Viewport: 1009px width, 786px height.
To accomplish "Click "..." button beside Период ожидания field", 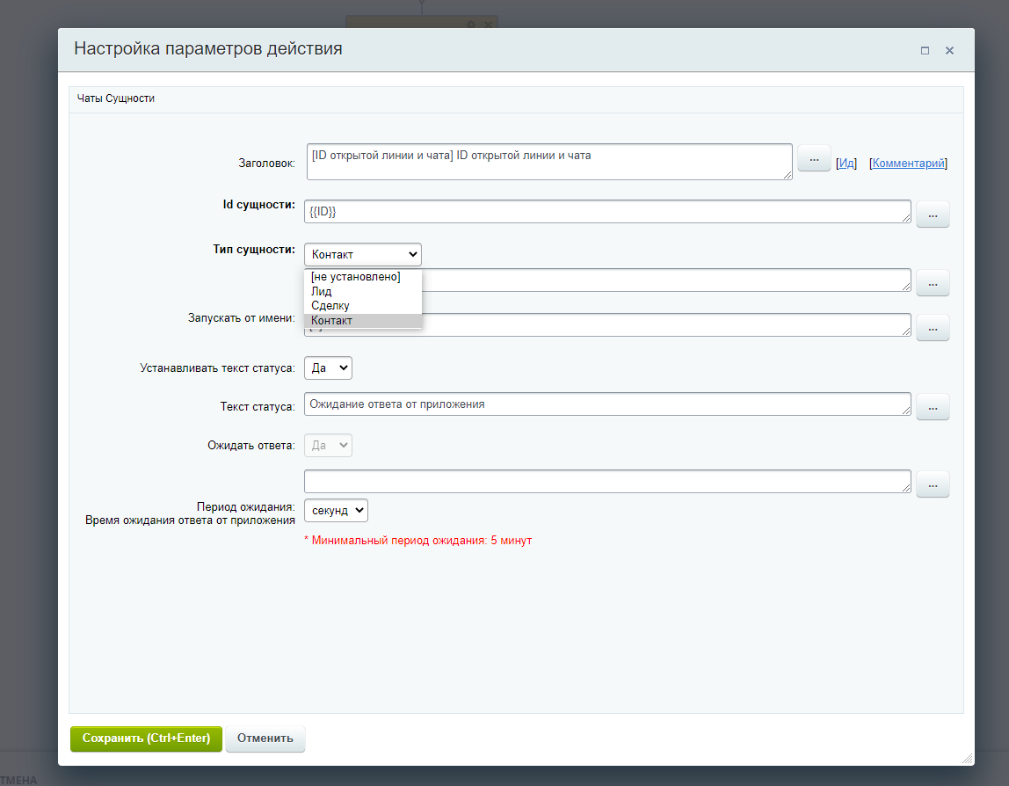I will point(933,484).
